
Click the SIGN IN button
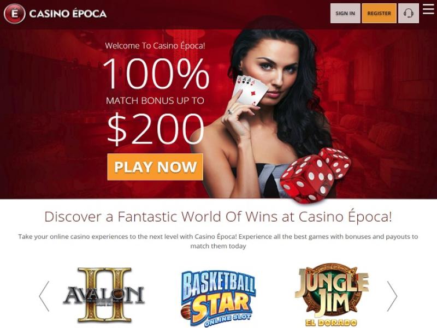point(345,13)
